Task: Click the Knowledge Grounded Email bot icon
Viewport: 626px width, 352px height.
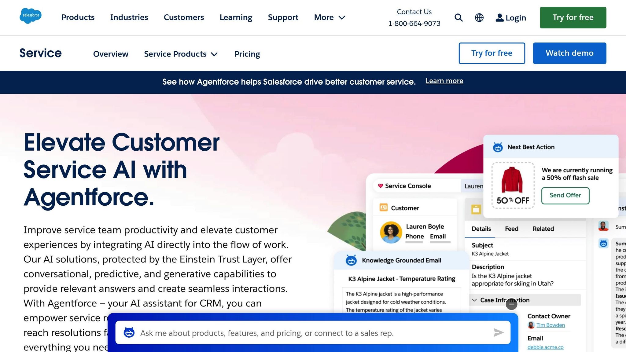Action: pyautogui.click(x=351, y=260)
